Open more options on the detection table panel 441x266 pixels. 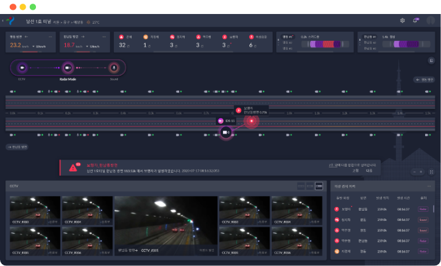[429, 186]
